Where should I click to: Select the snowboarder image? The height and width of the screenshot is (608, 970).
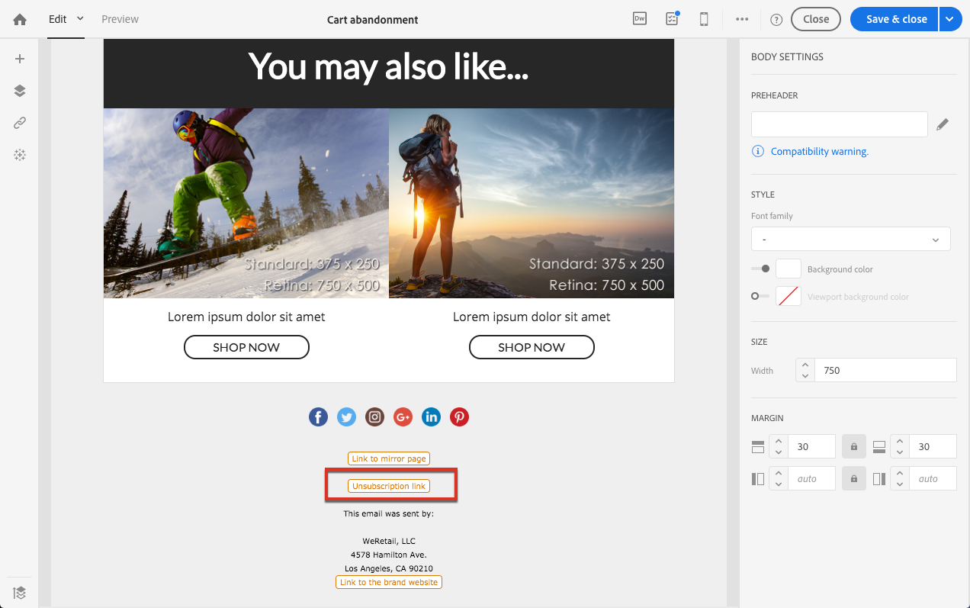[x=246, y=203]
